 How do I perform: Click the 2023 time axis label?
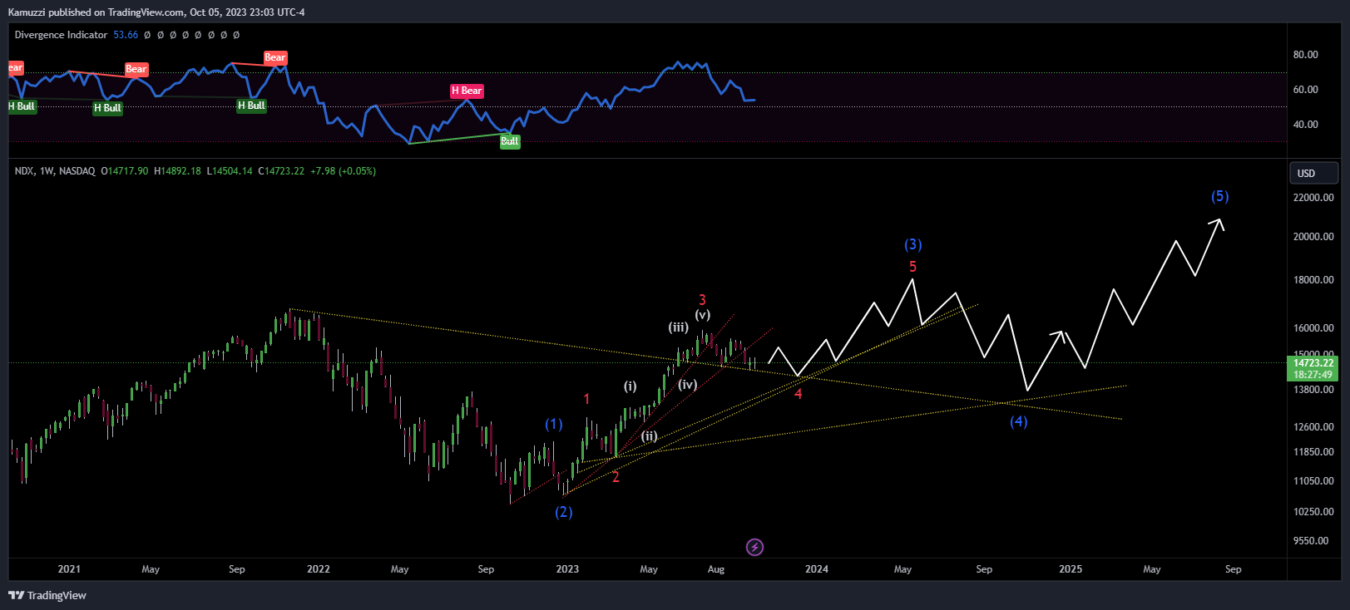point(567,569)
